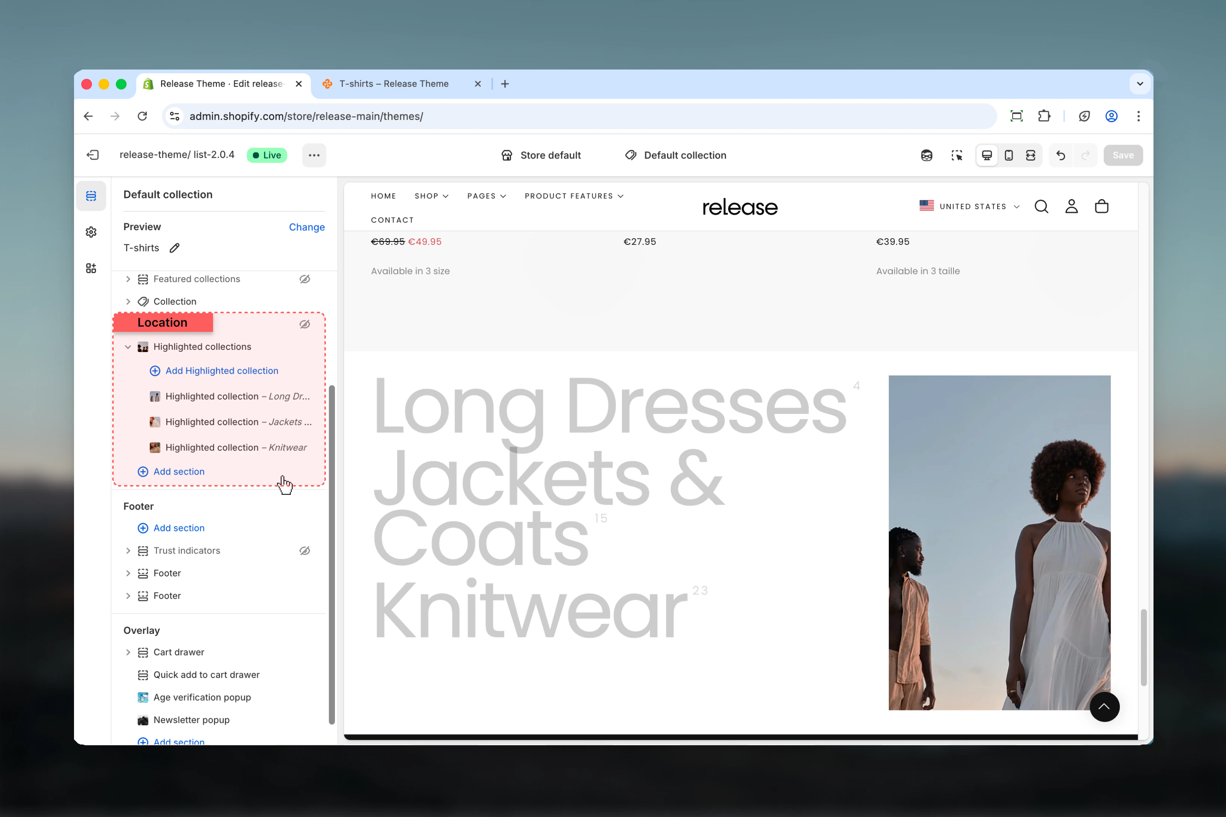Image resolution: width=1226 pixels, height=817 pixels.
Task: Expand the second Footer section
Action: 128,596
